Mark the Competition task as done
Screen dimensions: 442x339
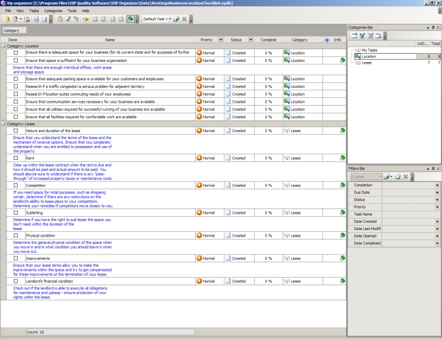point(16,185)
